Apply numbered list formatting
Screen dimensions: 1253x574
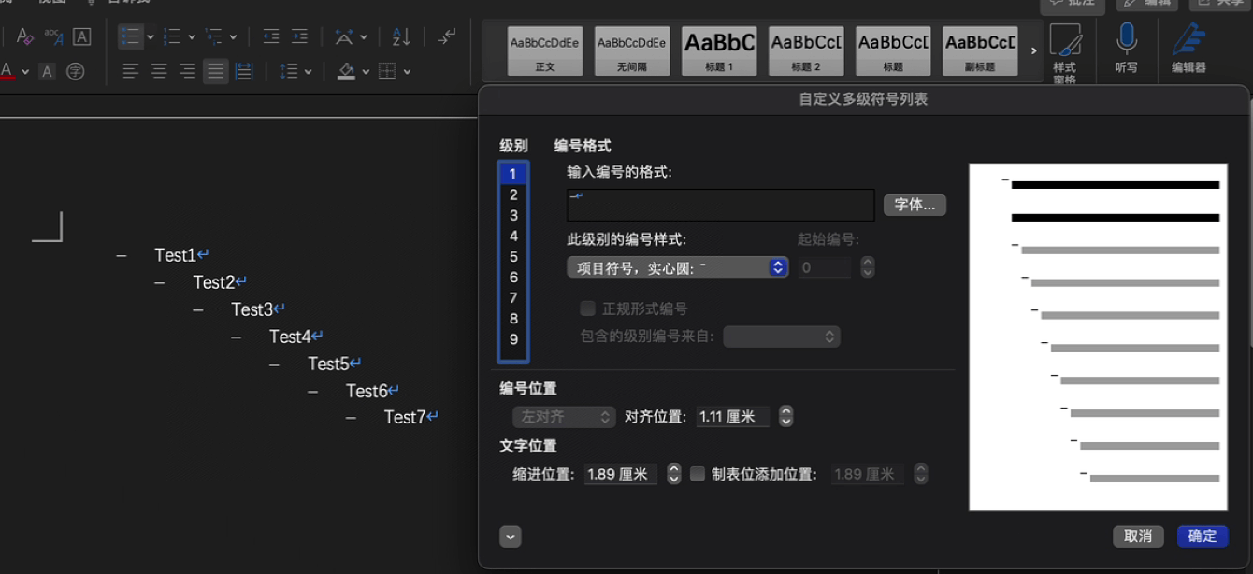pyautogui.click(x=172, y=36)
